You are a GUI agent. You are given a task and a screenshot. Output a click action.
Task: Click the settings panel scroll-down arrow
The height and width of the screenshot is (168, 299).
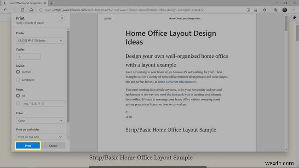click(x=68, y=138)
